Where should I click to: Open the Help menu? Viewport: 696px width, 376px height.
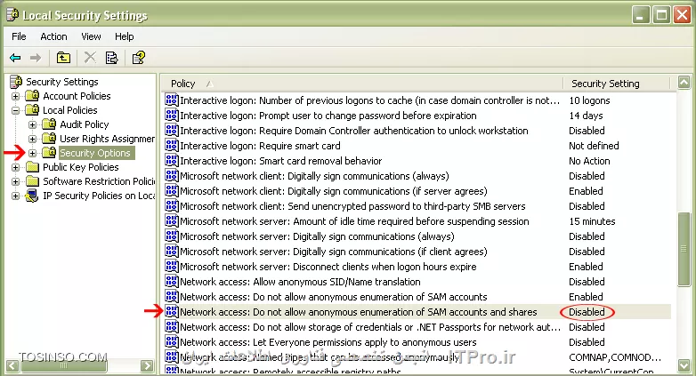point(125,36)
